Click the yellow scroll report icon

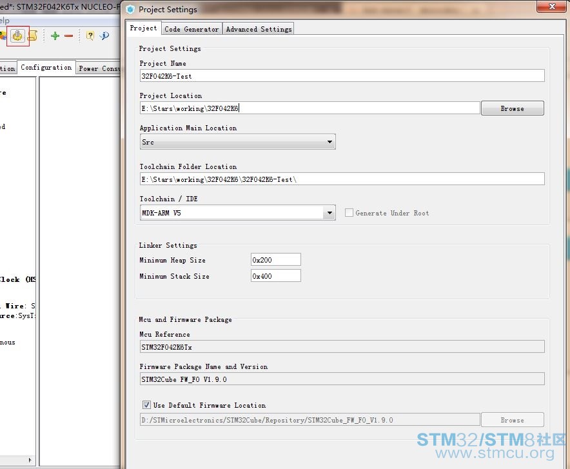point(32,35)
